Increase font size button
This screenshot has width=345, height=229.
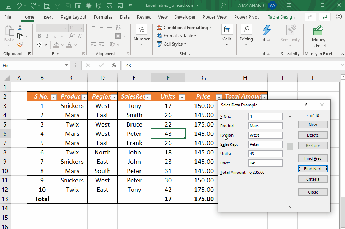click(72, 36)
